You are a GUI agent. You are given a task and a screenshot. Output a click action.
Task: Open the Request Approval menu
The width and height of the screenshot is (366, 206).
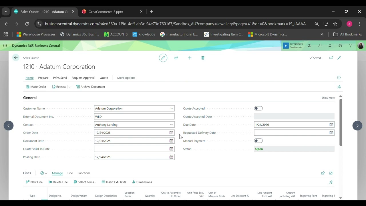[83, 78]
